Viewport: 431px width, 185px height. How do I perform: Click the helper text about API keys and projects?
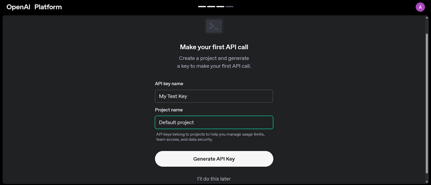[x=210, y=137]
